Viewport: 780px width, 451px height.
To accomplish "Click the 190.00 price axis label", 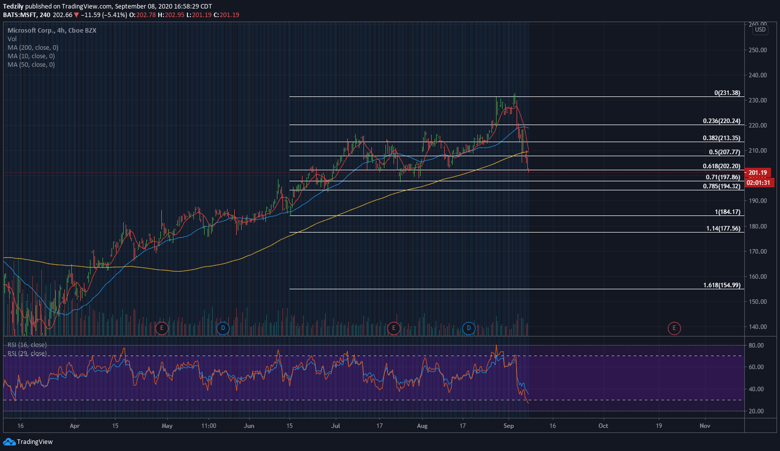I will [x=758, y=201].
